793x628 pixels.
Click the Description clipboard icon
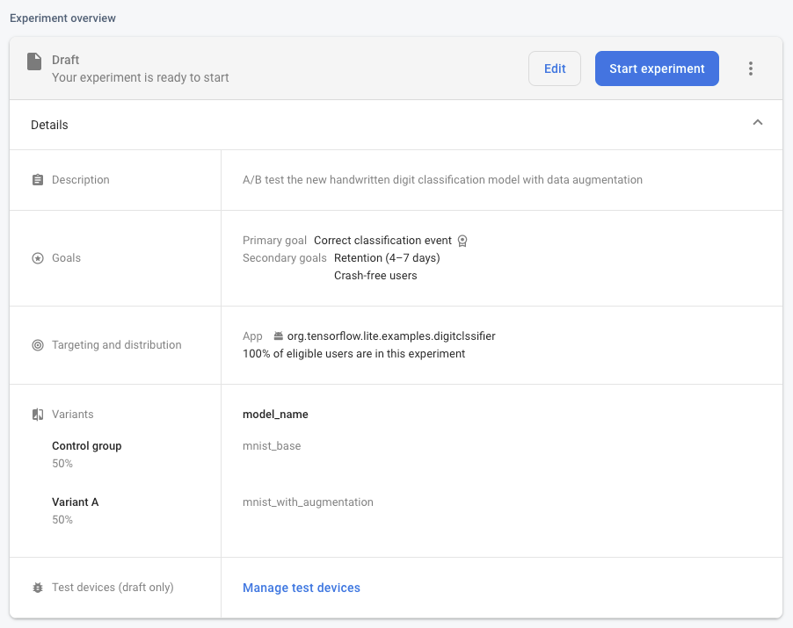[38, 180]
